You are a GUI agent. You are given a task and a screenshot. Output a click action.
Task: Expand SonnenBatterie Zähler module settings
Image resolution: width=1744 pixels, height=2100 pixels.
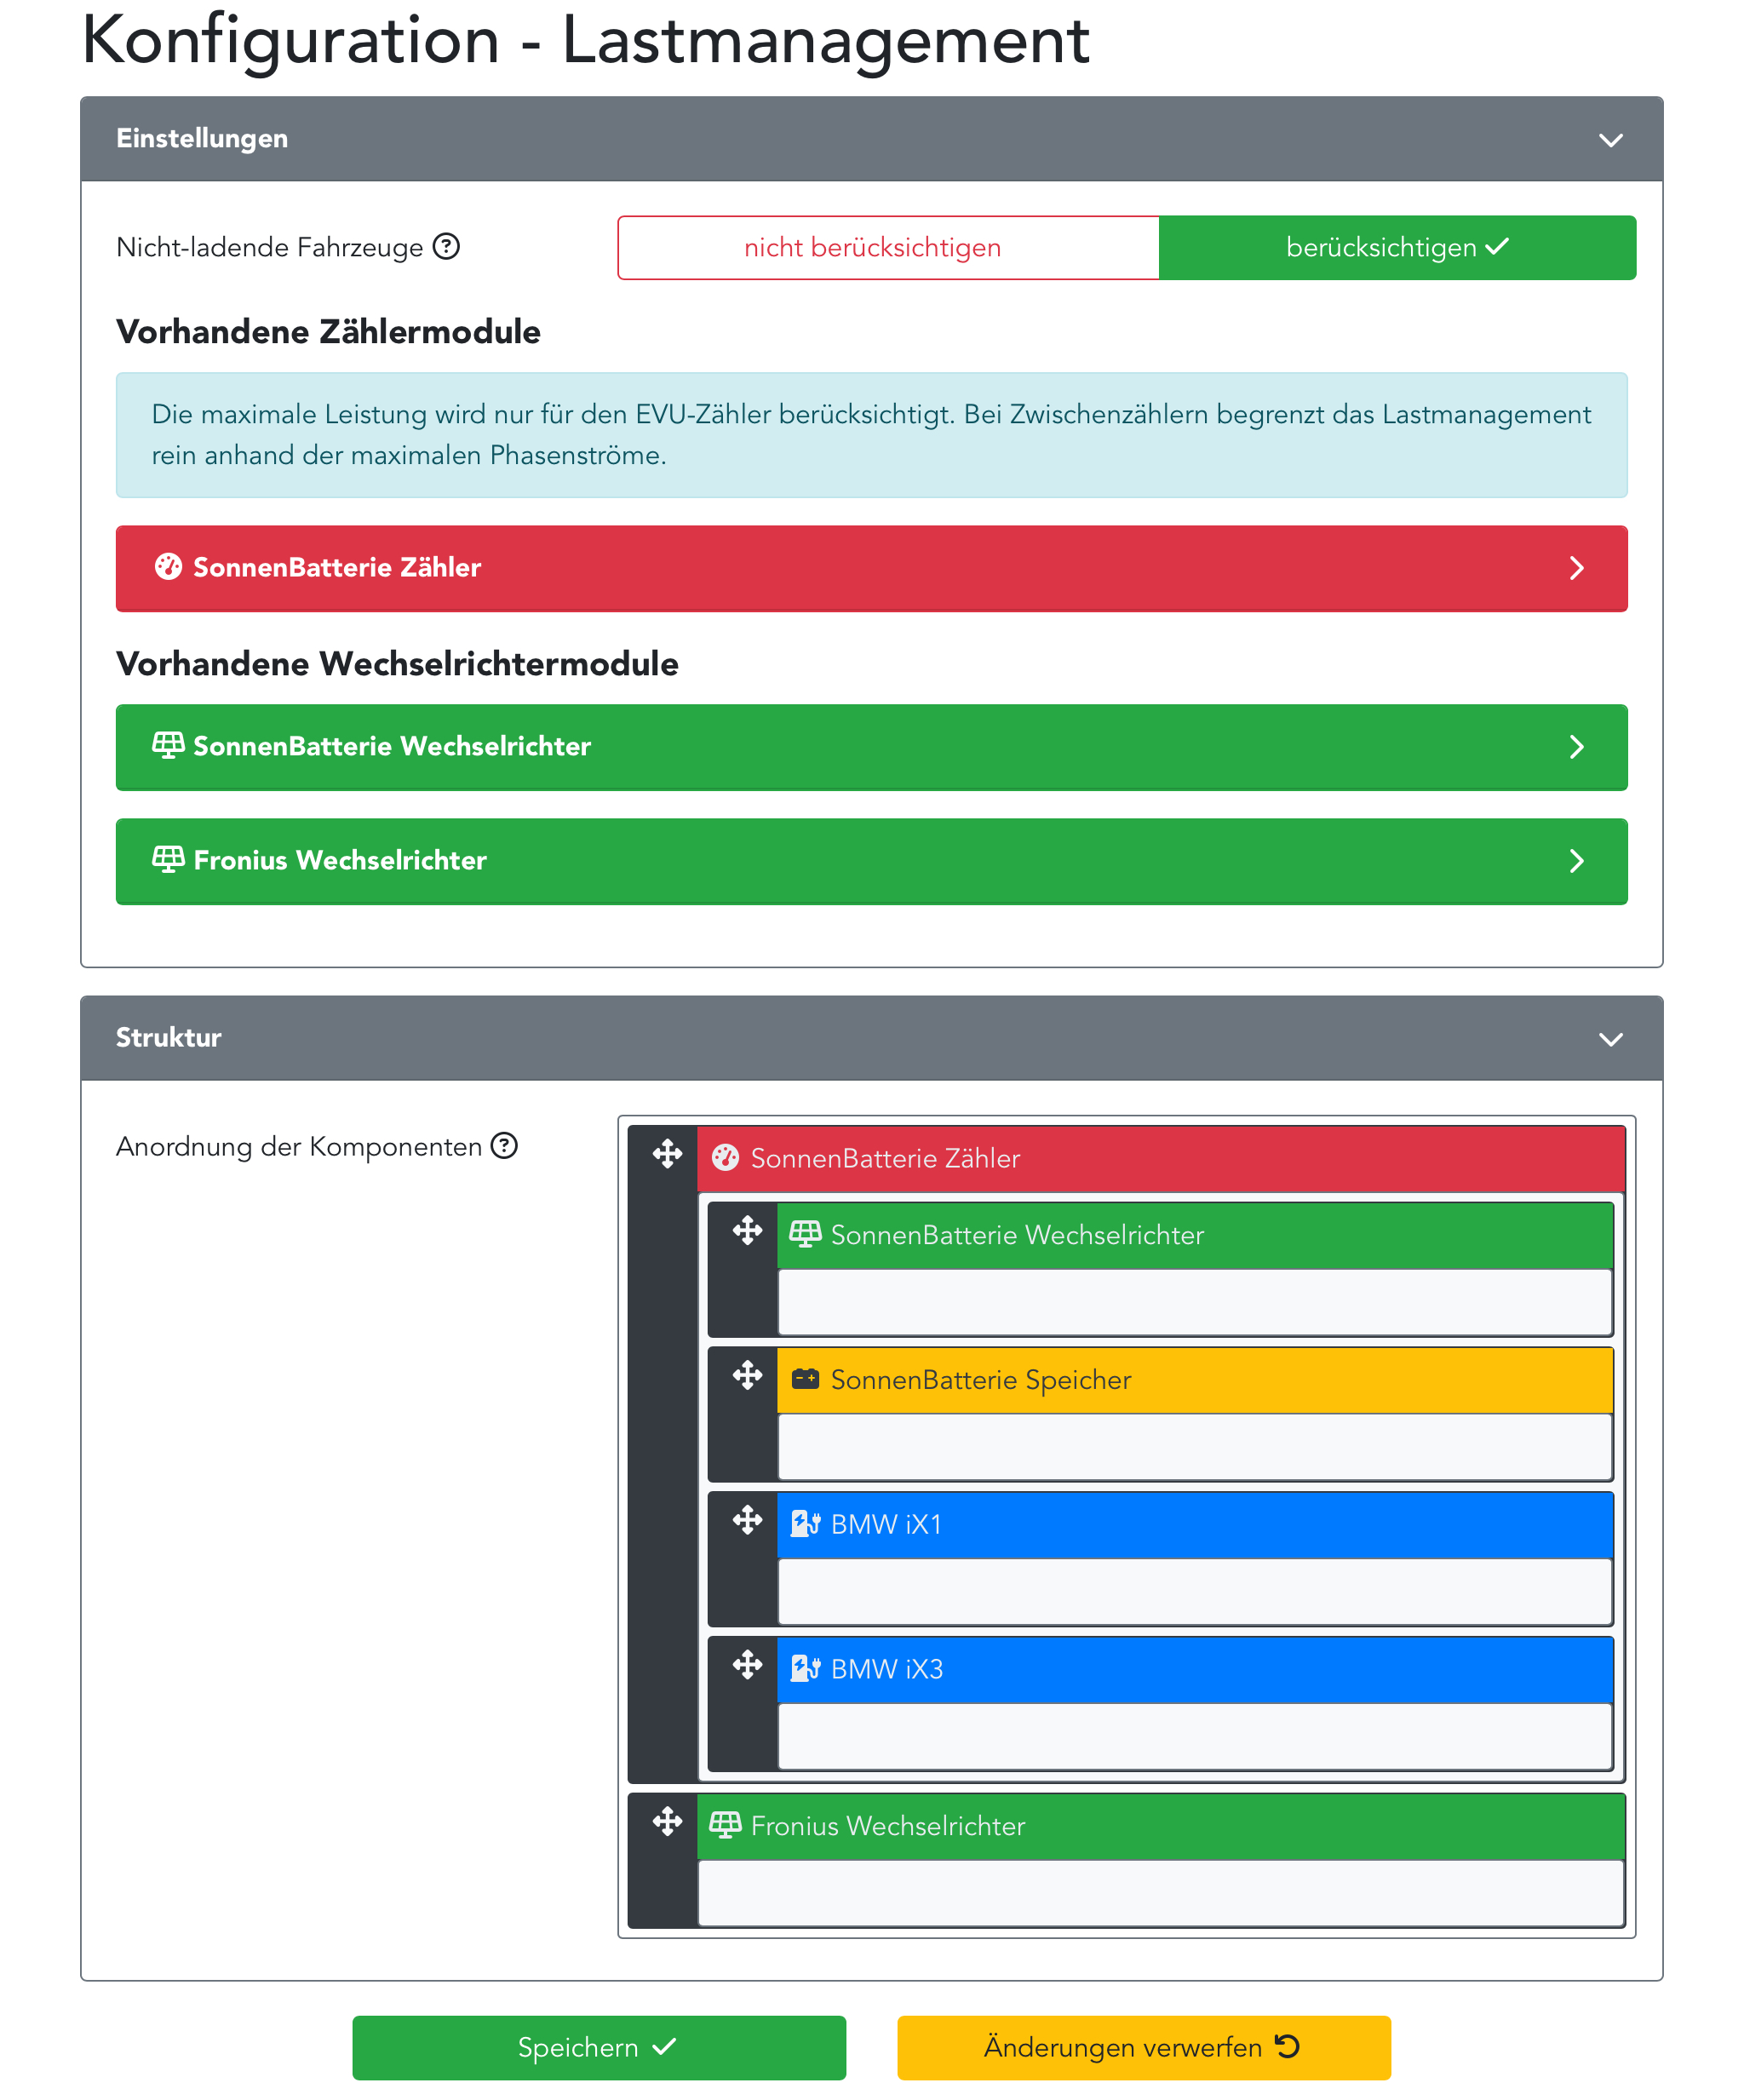(1576, 568)
